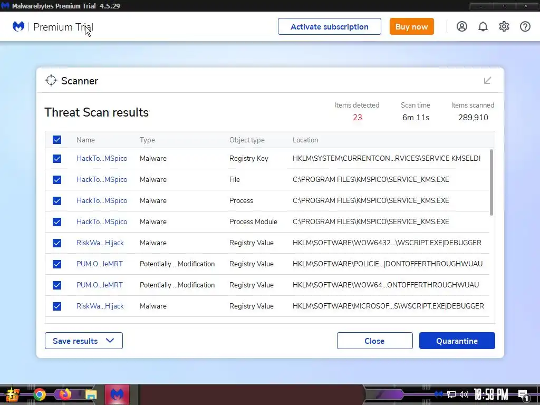Viewport: 540px width, 405px height.
Task: Click the taskbar clock showing 10:58 PM
Action: coord(491,394)
